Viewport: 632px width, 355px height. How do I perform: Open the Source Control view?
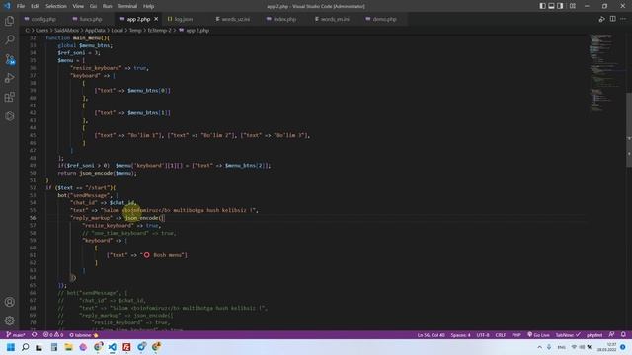(9, 59)
